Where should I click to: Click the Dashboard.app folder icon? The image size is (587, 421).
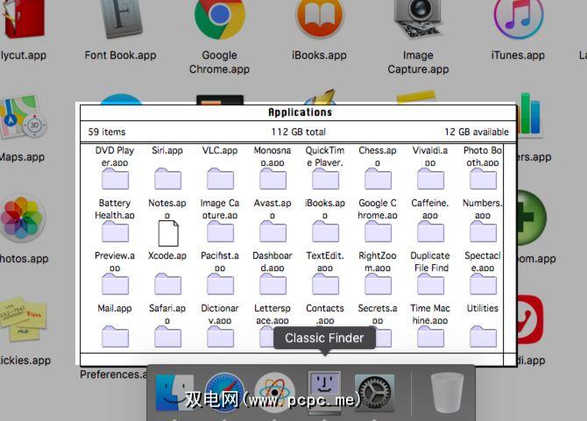coord(272,284)
